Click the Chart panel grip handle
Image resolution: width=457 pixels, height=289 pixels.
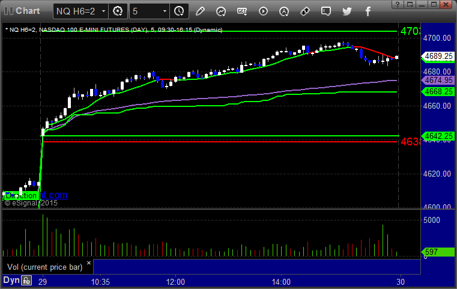[8, 11]
